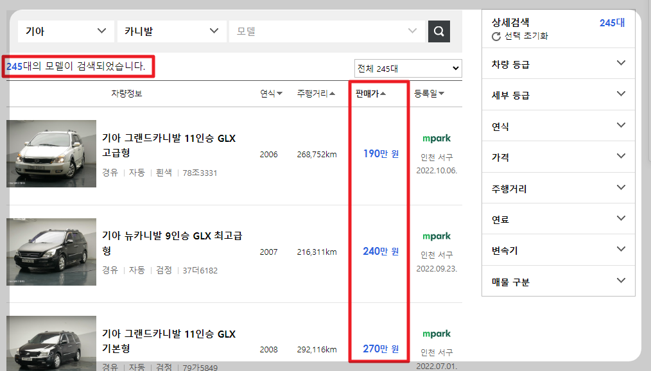The width and height of the screenshot is (651, 371).
Task: Expand the 주행거리 filter section
Action: click(559, 189)
